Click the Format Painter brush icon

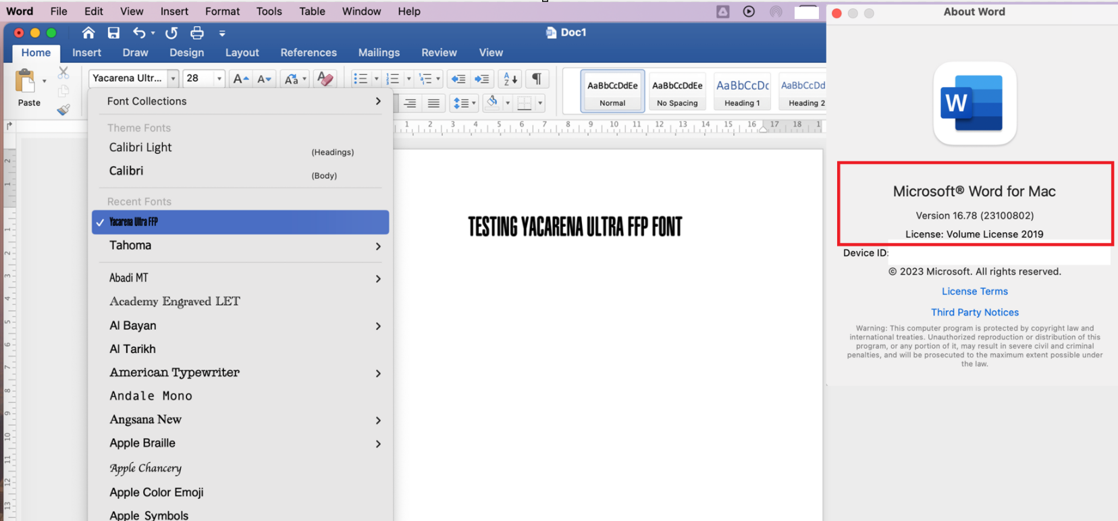[x=63, y=109]
